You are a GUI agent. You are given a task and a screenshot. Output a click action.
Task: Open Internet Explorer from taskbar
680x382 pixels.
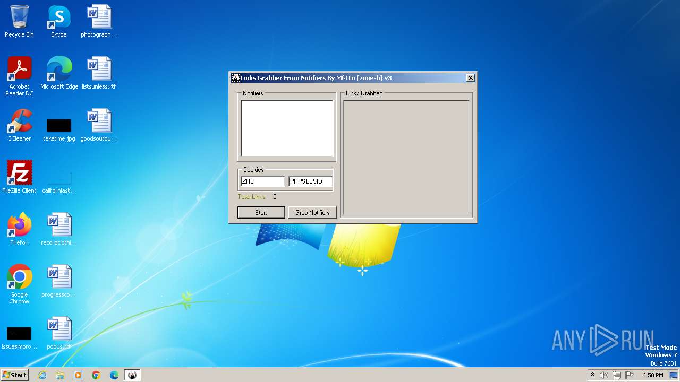coord(42,375)
